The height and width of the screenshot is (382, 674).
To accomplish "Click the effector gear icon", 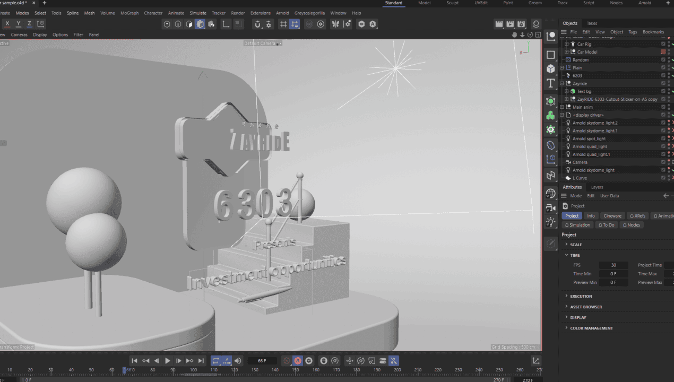I will pyautogui.click(x=551, y=129).
